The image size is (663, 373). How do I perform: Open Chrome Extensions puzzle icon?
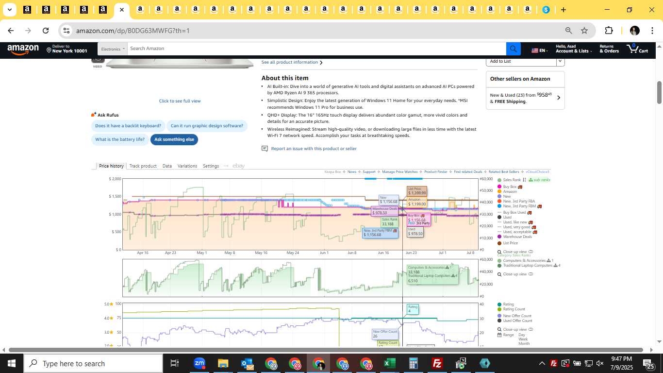point(609,31)
